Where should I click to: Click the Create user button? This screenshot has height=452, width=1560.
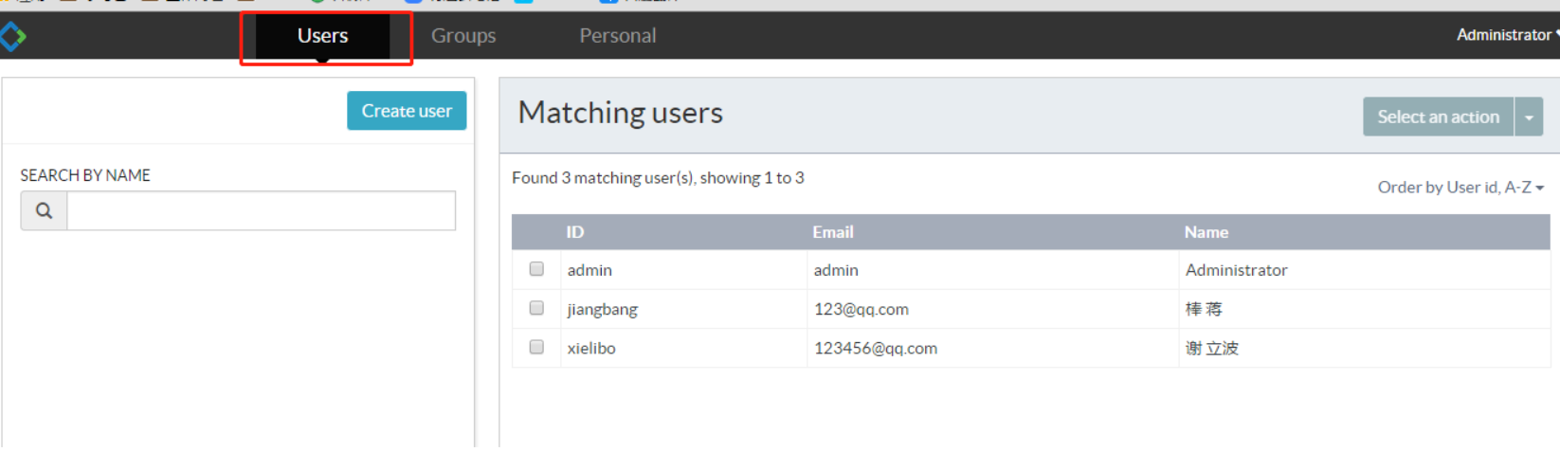[x=407, y=111]
